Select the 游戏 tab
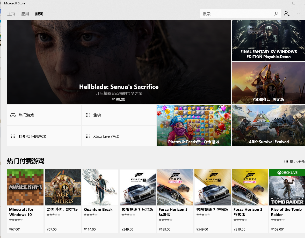This screenshot has height=238, width=305. tap(39, 14)
